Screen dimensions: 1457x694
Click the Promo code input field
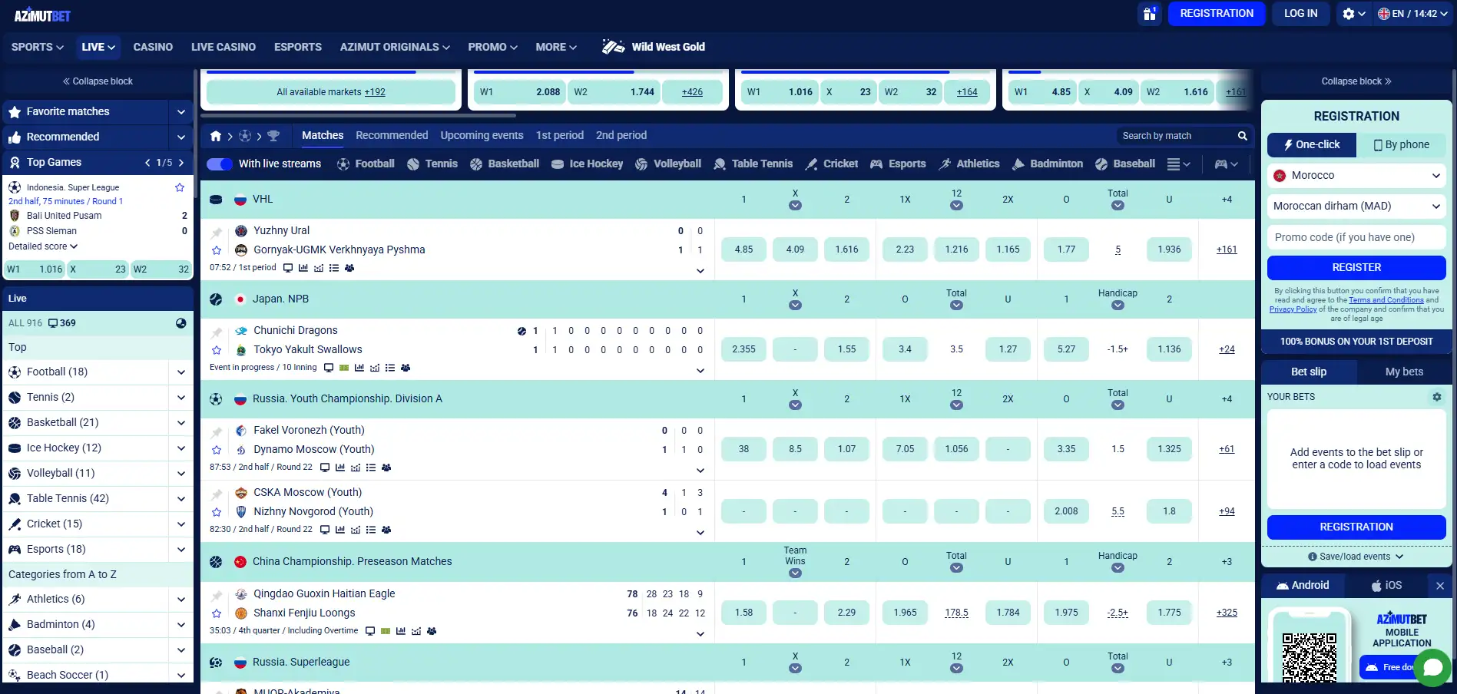click(x=1356, y=237)
